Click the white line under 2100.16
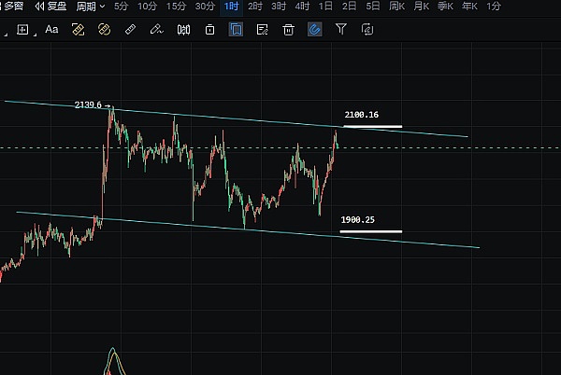This screenshot has height=375, width=561. point(372,126)
